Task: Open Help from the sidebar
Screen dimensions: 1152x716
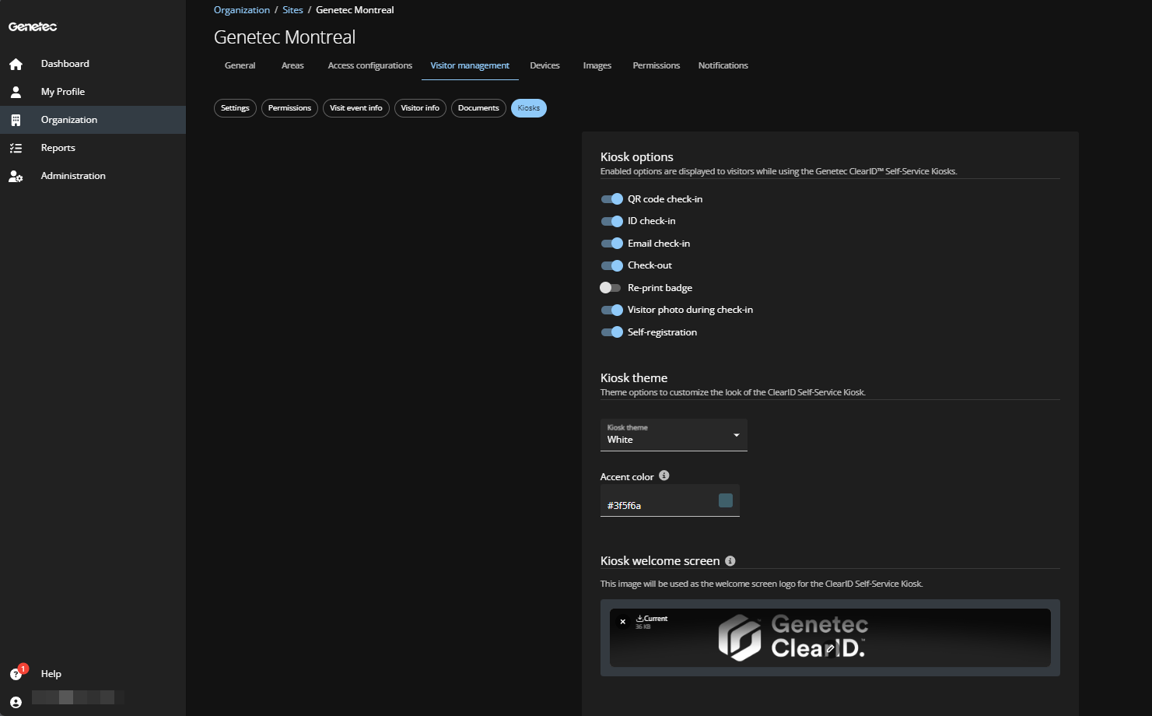Action: (93, 674)
